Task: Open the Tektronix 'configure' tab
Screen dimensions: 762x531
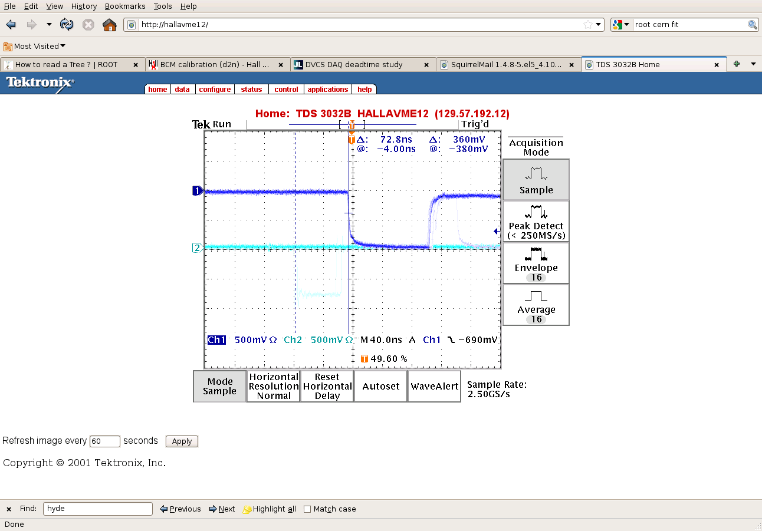Action: coord(215,89)
